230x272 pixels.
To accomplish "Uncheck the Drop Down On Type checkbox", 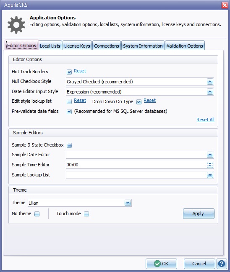I will 139,101.
